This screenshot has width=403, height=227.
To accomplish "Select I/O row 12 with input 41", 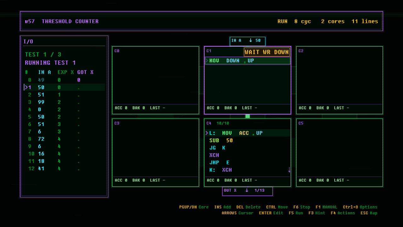I will tap(64, 169).
